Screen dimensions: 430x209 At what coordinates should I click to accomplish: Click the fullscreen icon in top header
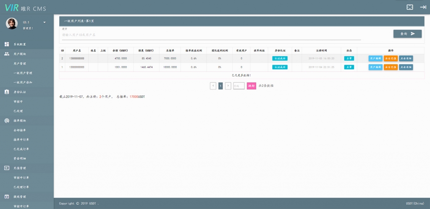(x=410, y=7)
